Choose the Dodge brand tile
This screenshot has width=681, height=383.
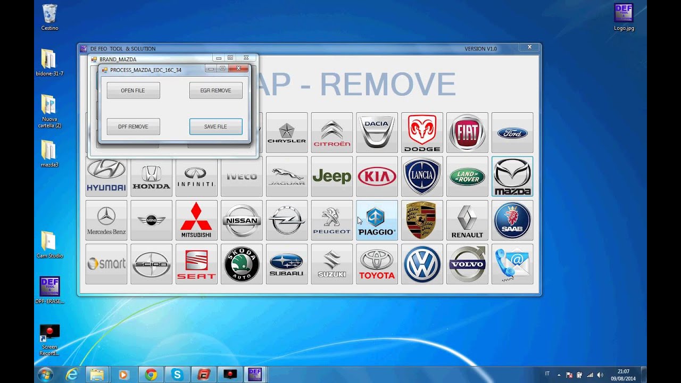click(x=422, y=132)
